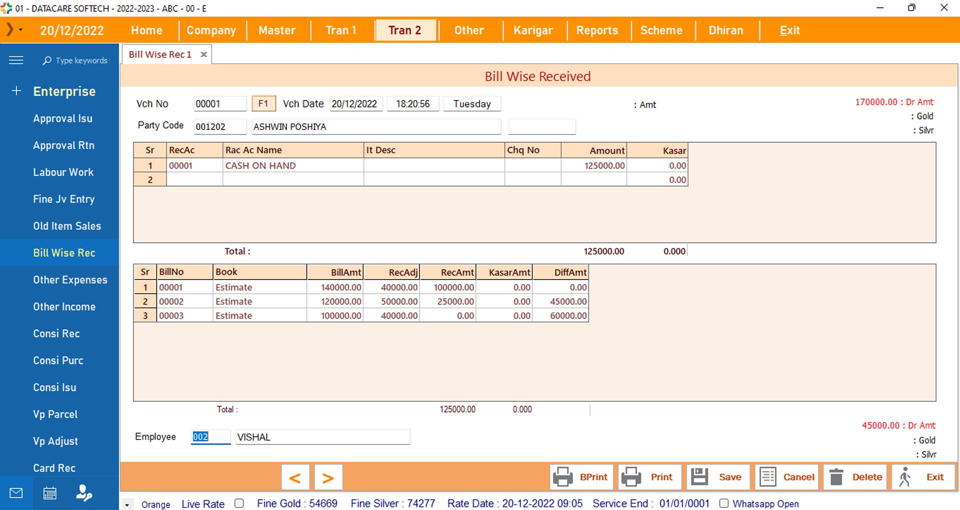Click the VISHAL employee name field
The image size is (960, 510).
(x=322, y=437)
